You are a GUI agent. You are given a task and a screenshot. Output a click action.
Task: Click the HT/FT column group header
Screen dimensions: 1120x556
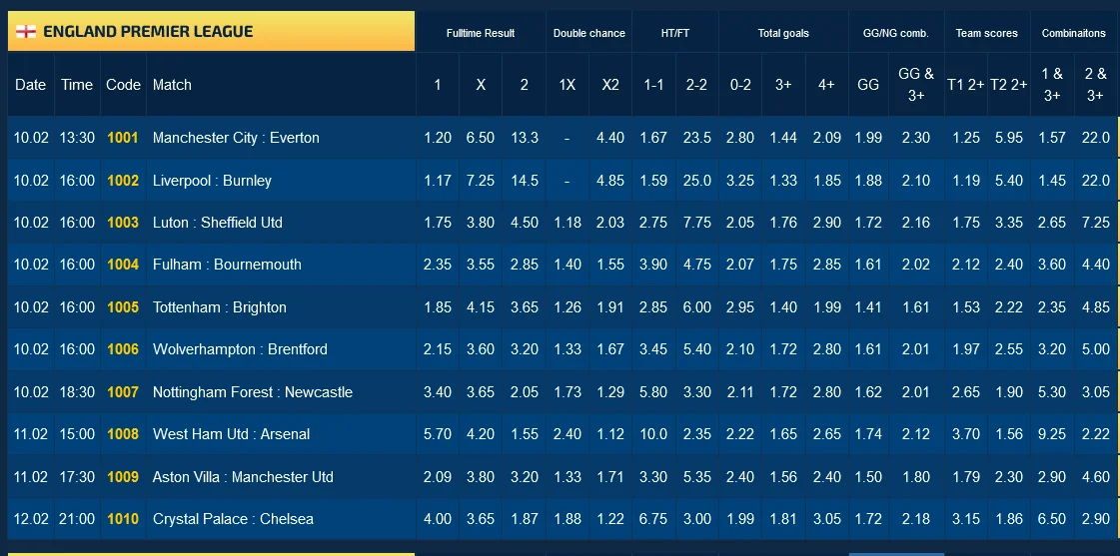(x=675, y=33)
